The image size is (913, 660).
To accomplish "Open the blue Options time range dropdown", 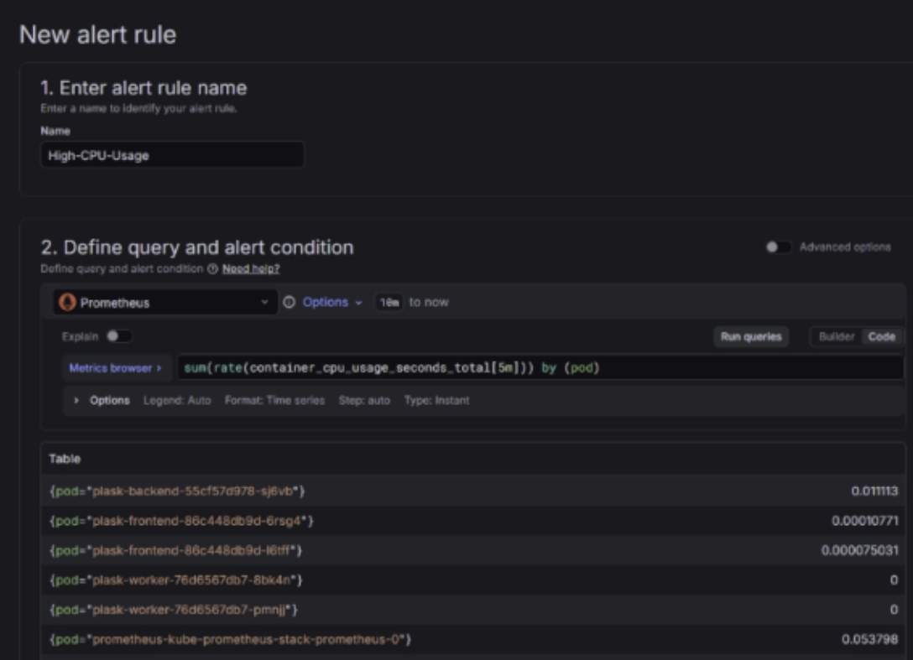I will (332, 303).
